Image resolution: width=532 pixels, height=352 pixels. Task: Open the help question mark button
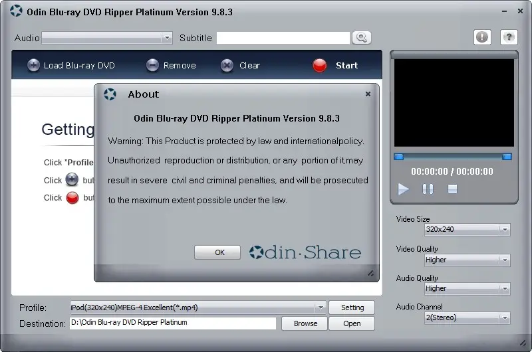pos(509,37)
